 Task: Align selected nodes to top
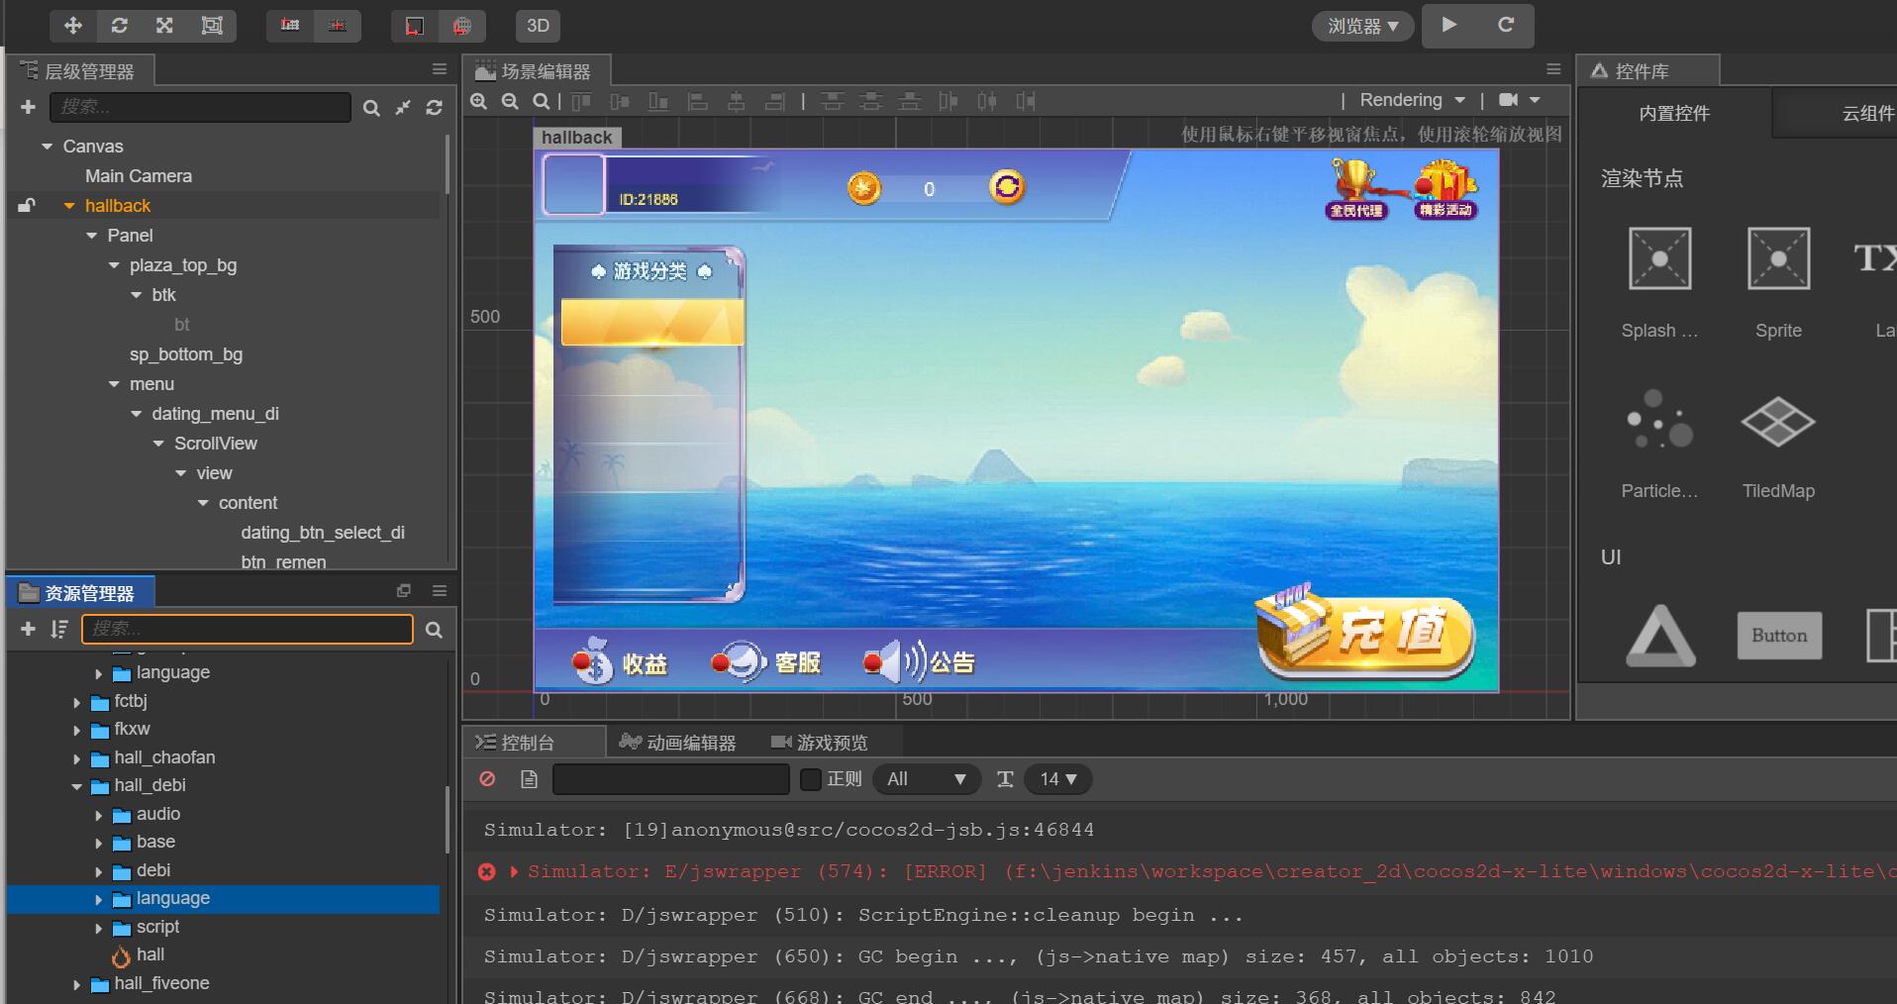[581, 101]
